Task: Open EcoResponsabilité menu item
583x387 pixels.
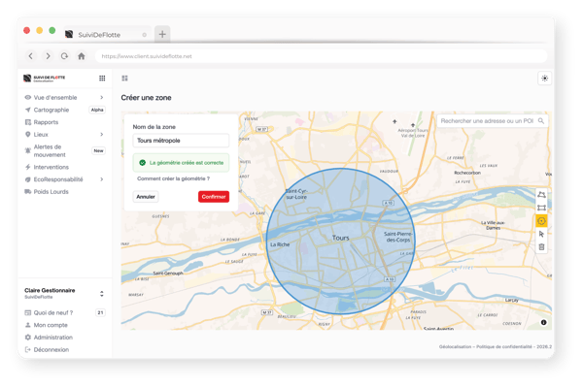Action: (x=58, y=179)
